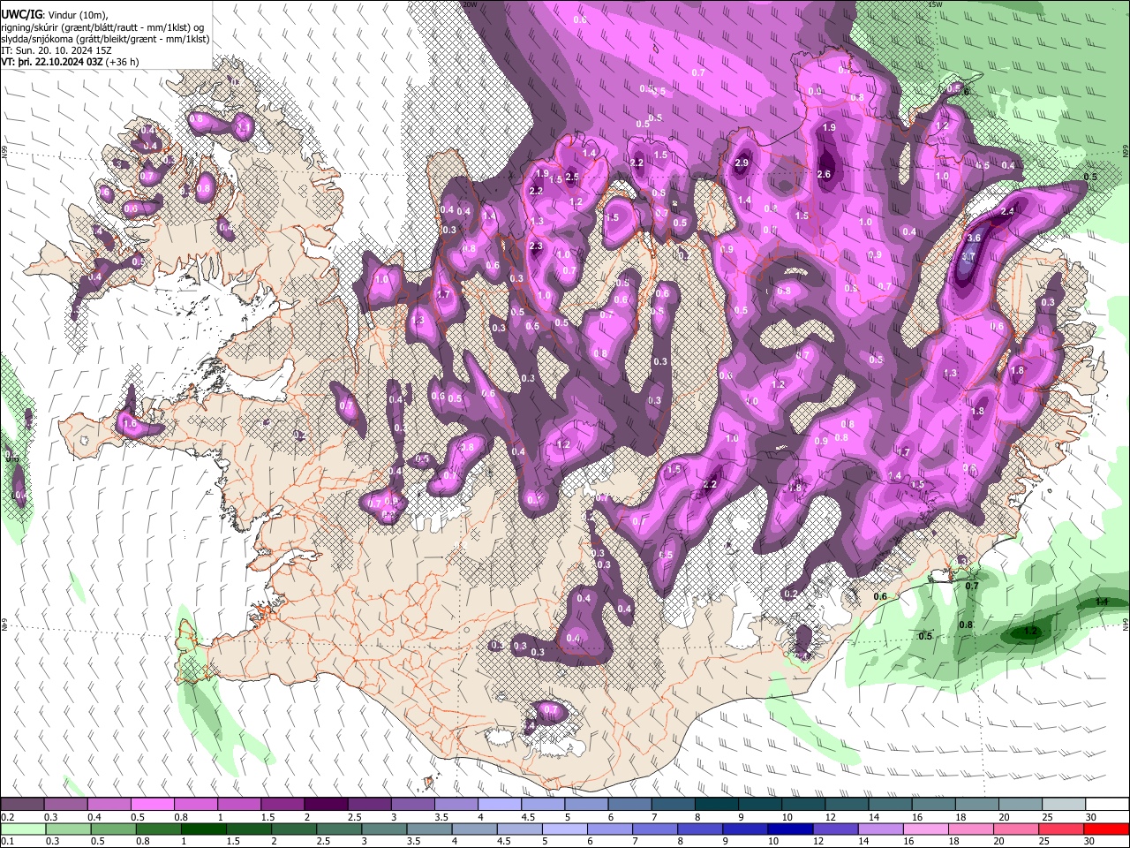
Task: Select the 2.9 label's neighbor value 1.4 below it
Action: pos(744,201)
